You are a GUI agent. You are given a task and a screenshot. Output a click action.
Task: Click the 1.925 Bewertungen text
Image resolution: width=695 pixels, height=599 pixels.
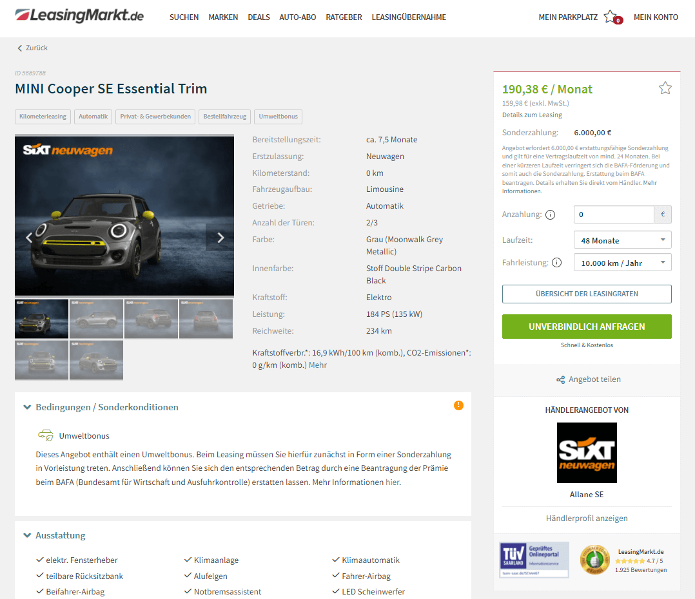pyautogui.click(x=640, y=570)
